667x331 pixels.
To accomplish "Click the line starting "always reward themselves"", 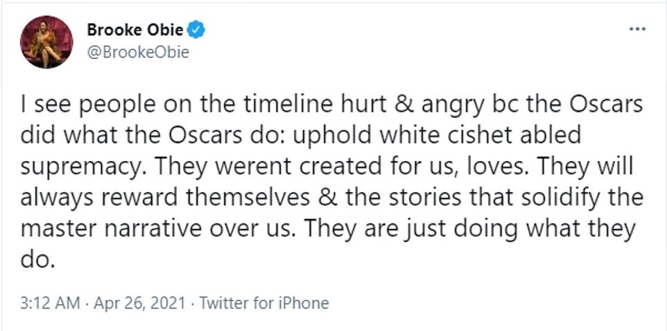I will coord(332,198).
